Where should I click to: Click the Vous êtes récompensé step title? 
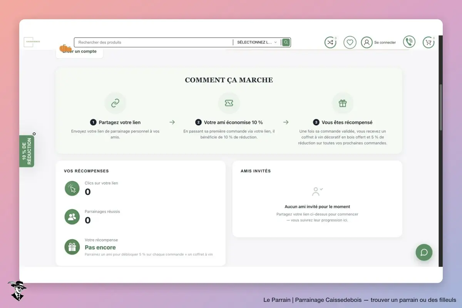[x=347, y=122]
